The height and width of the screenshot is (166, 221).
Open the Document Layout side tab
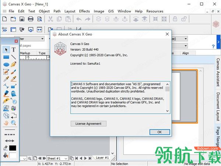(x=218, y=107)
